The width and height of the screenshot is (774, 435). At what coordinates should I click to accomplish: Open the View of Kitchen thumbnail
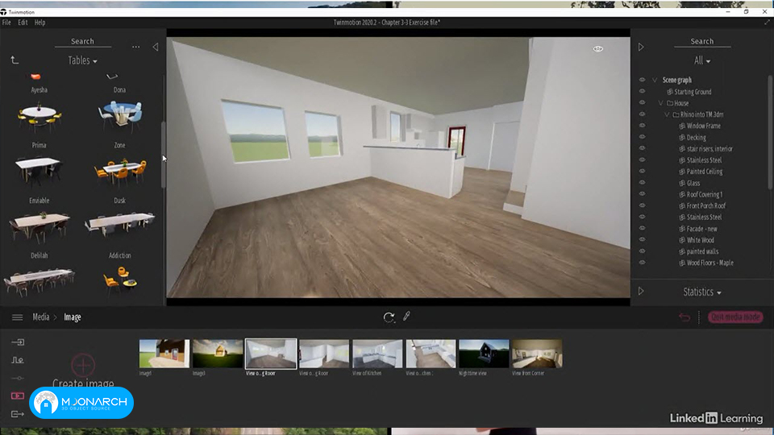click(x=377, y=353)
